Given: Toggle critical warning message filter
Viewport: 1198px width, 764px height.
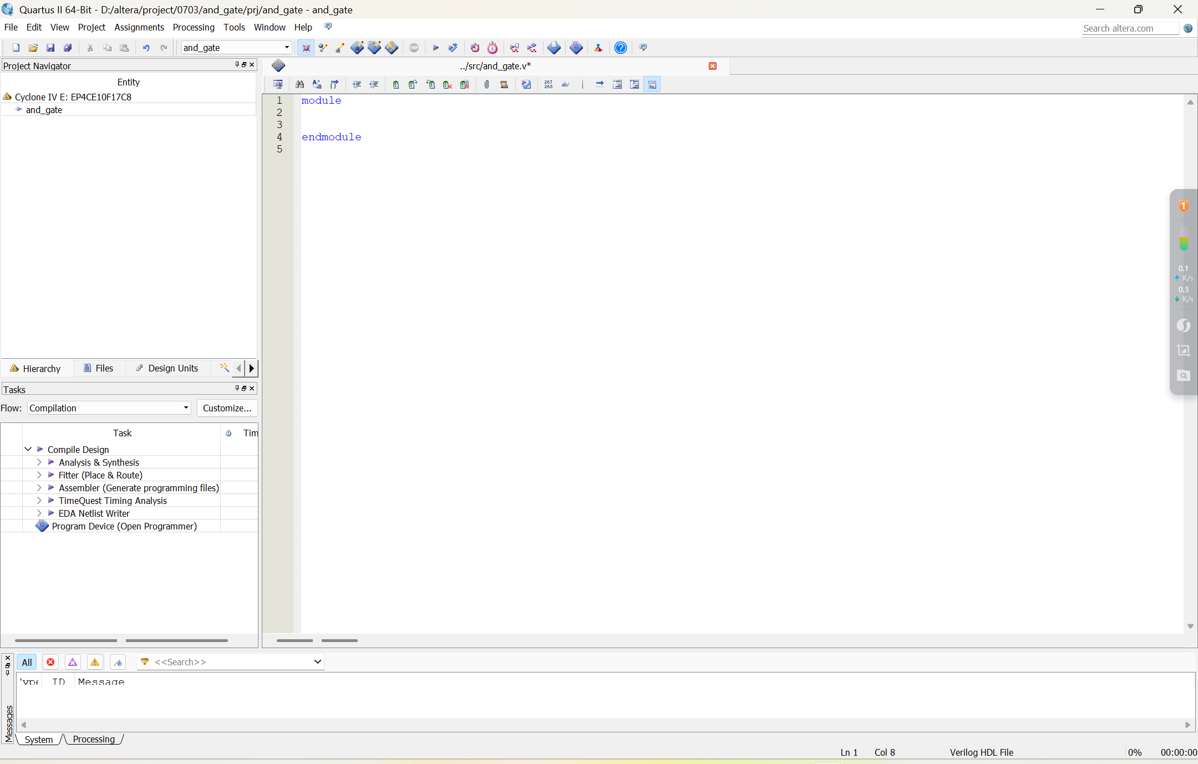Looking at the screenshot, I should (x=73, y=662).
